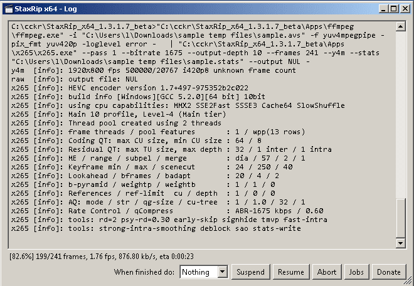414x286 pixels.
Task: Click the log scrollbar up arrow
Action: tap(401, 26)
